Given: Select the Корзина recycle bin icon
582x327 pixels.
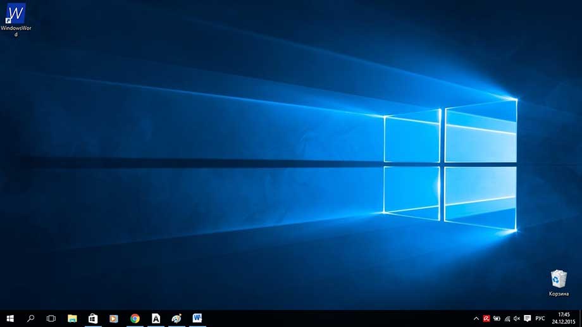Looking at the screenshot, I should [559, 283].
